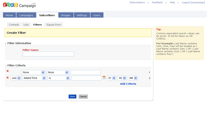Screen dimensions: 207x131
Task: Open the calendar date picker icon
Action: click(x=104, y=77)
